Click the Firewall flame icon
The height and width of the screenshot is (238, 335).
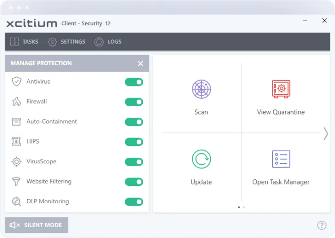point(16,101)
